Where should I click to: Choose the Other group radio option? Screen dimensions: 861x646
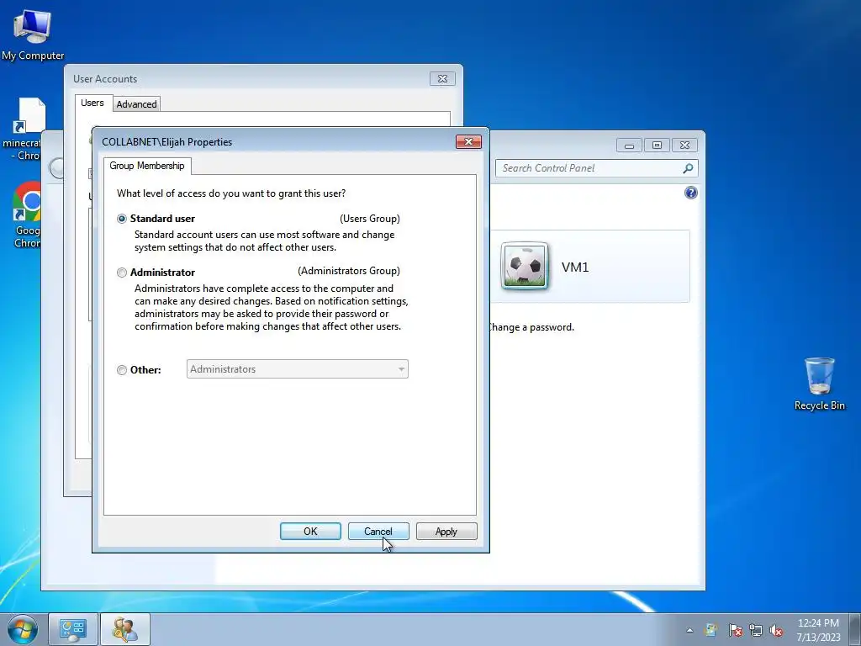(x=122, y=370)
